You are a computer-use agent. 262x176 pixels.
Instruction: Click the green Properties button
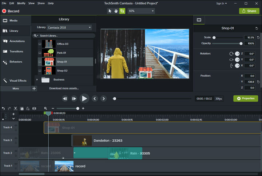point(245,98)
